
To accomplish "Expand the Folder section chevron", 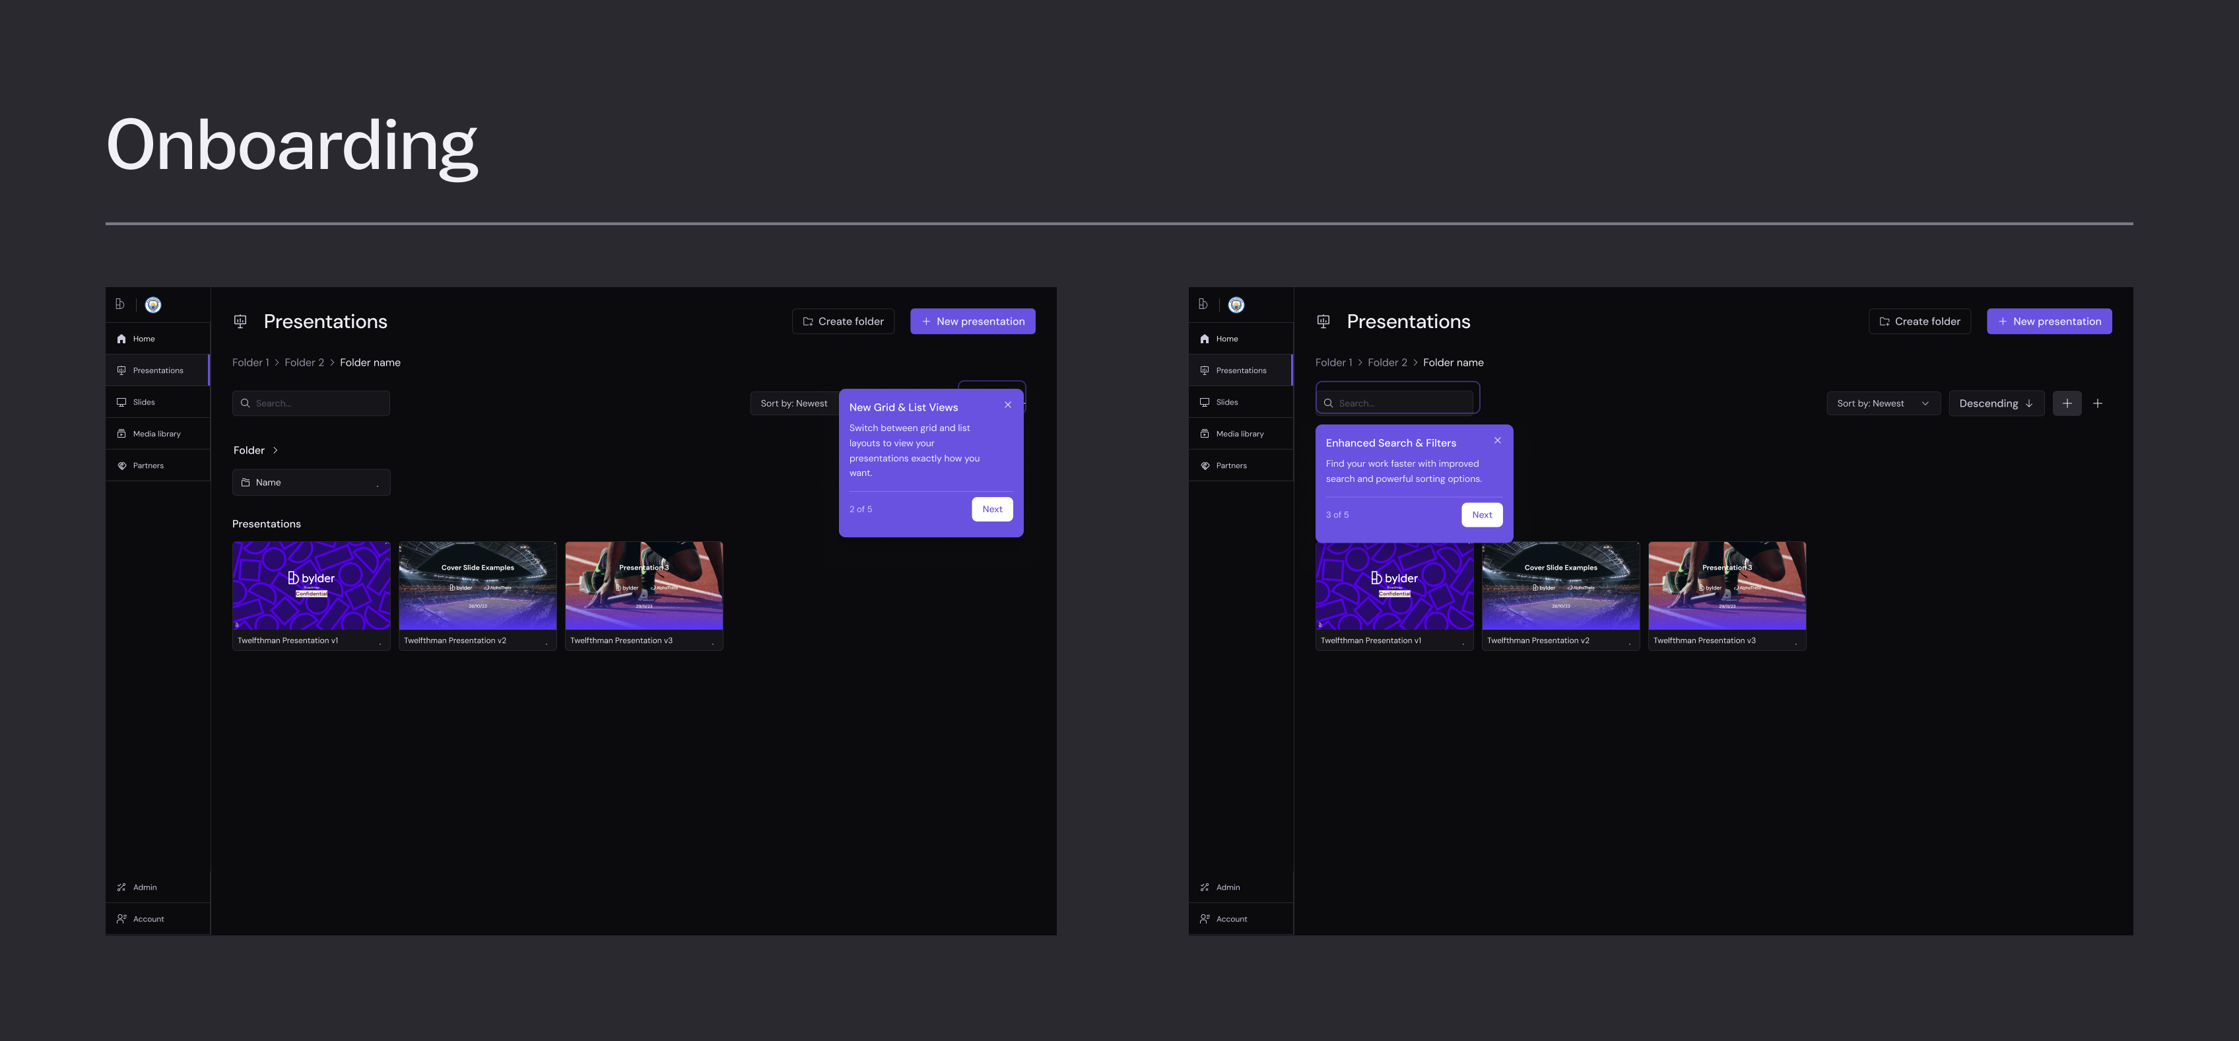I will coord(275,450).
